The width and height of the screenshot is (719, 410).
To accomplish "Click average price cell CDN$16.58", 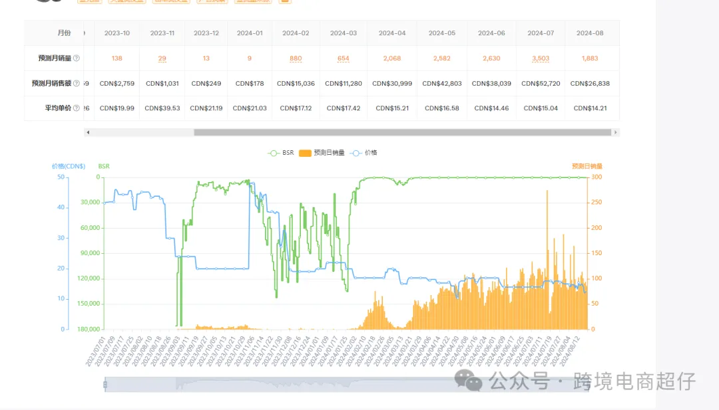I will 442,108.
